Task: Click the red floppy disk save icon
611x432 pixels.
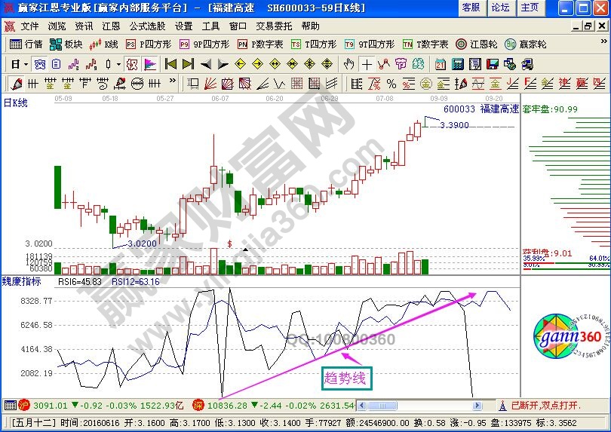Action: tap(493, 64)
